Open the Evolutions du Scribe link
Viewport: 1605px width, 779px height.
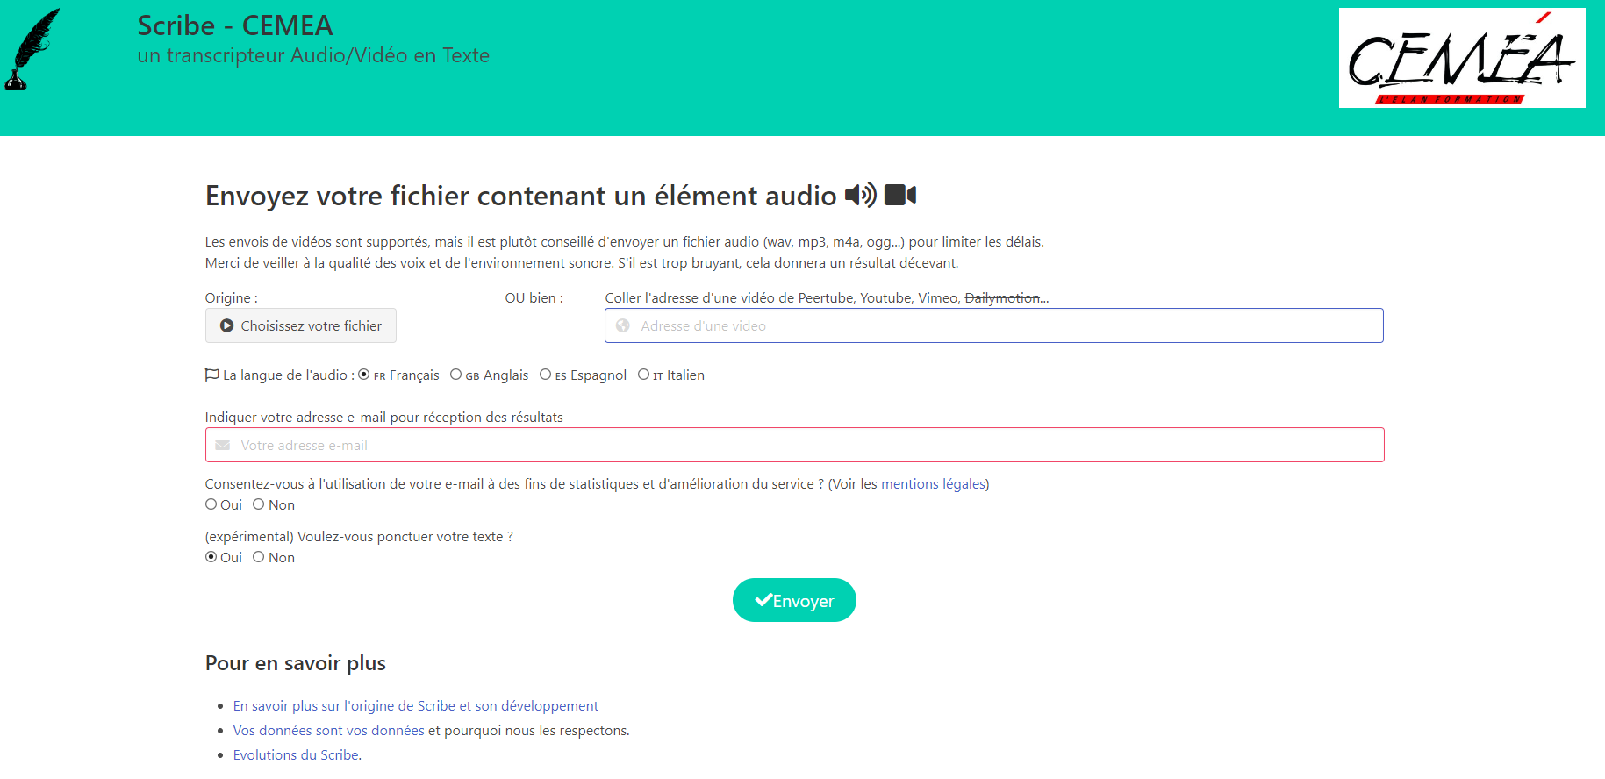pyautogui.click(x=296, y=754)
